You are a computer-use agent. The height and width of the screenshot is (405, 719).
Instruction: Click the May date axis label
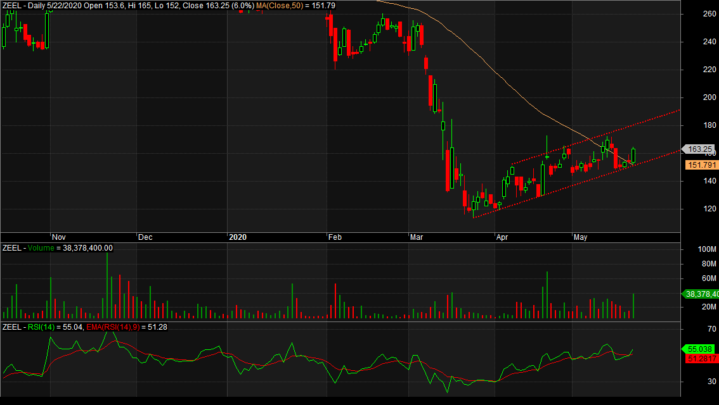580,237
